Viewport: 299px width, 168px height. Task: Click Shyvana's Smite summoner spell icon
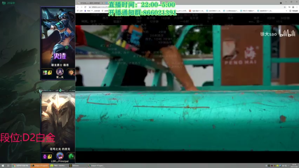[45, 72]
